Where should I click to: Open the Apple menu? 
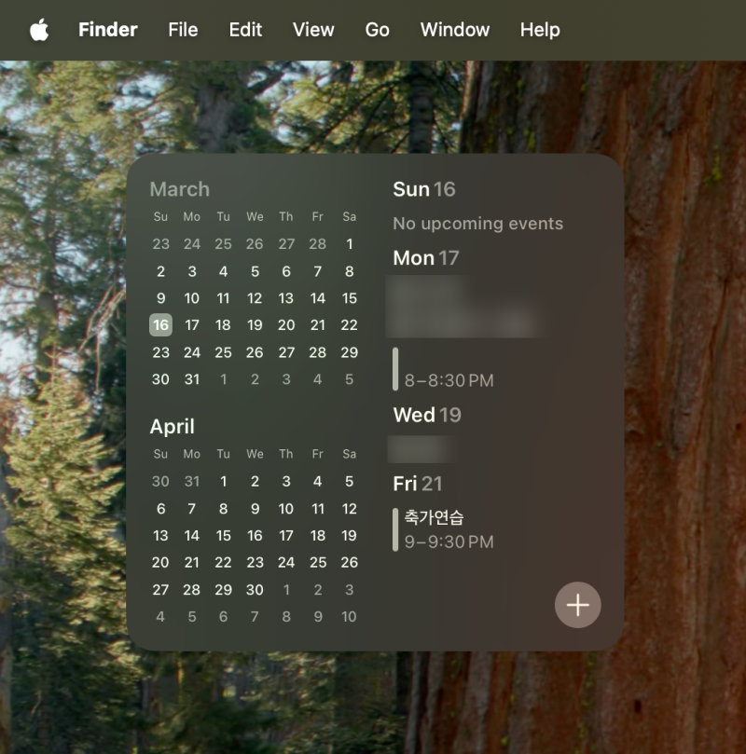(39, 30)
